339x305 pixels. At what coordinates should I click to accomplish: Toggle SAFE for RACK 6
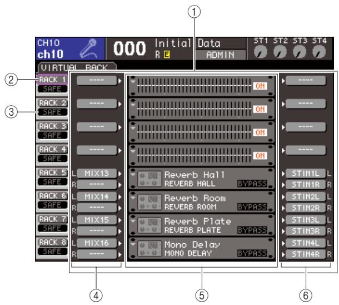click(52, 205)
